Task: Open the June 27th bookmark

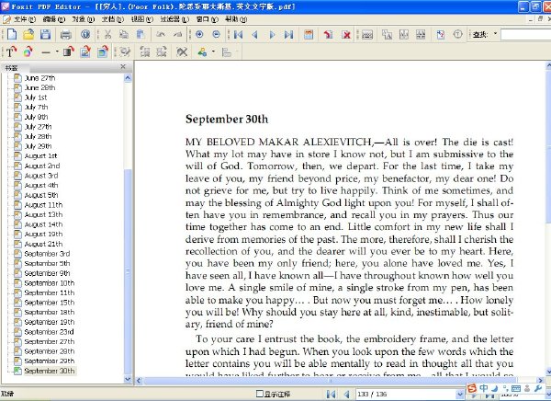Action: coord(39,78)
